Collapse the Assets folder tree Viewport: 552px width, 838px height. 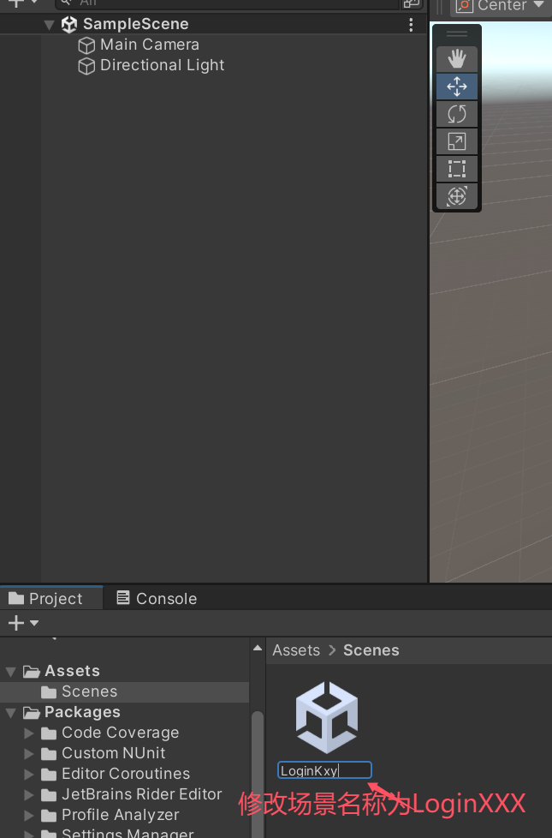(x=11, y=671)
